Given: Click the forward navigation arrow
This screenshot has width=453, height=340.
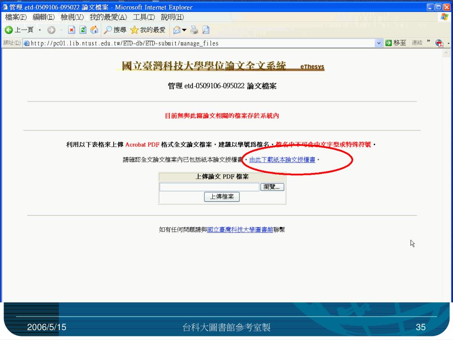Looking at the screenshot, I should click(x=51, y=30).
